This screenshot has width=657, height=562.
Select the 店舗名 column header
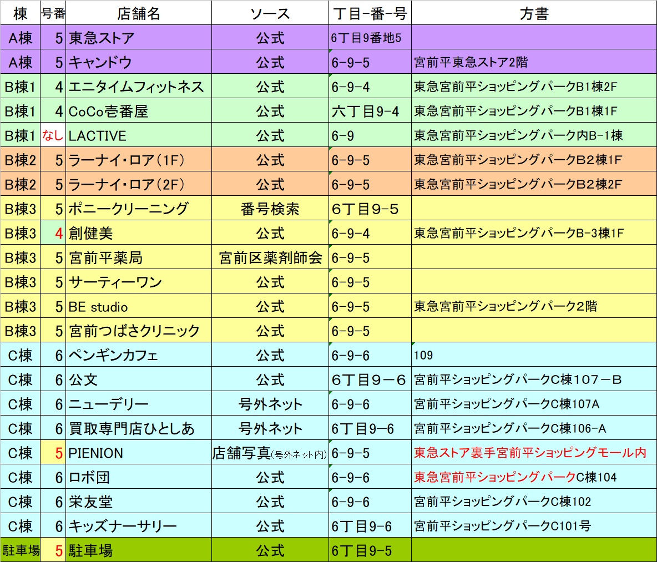(x=139, y=13)
